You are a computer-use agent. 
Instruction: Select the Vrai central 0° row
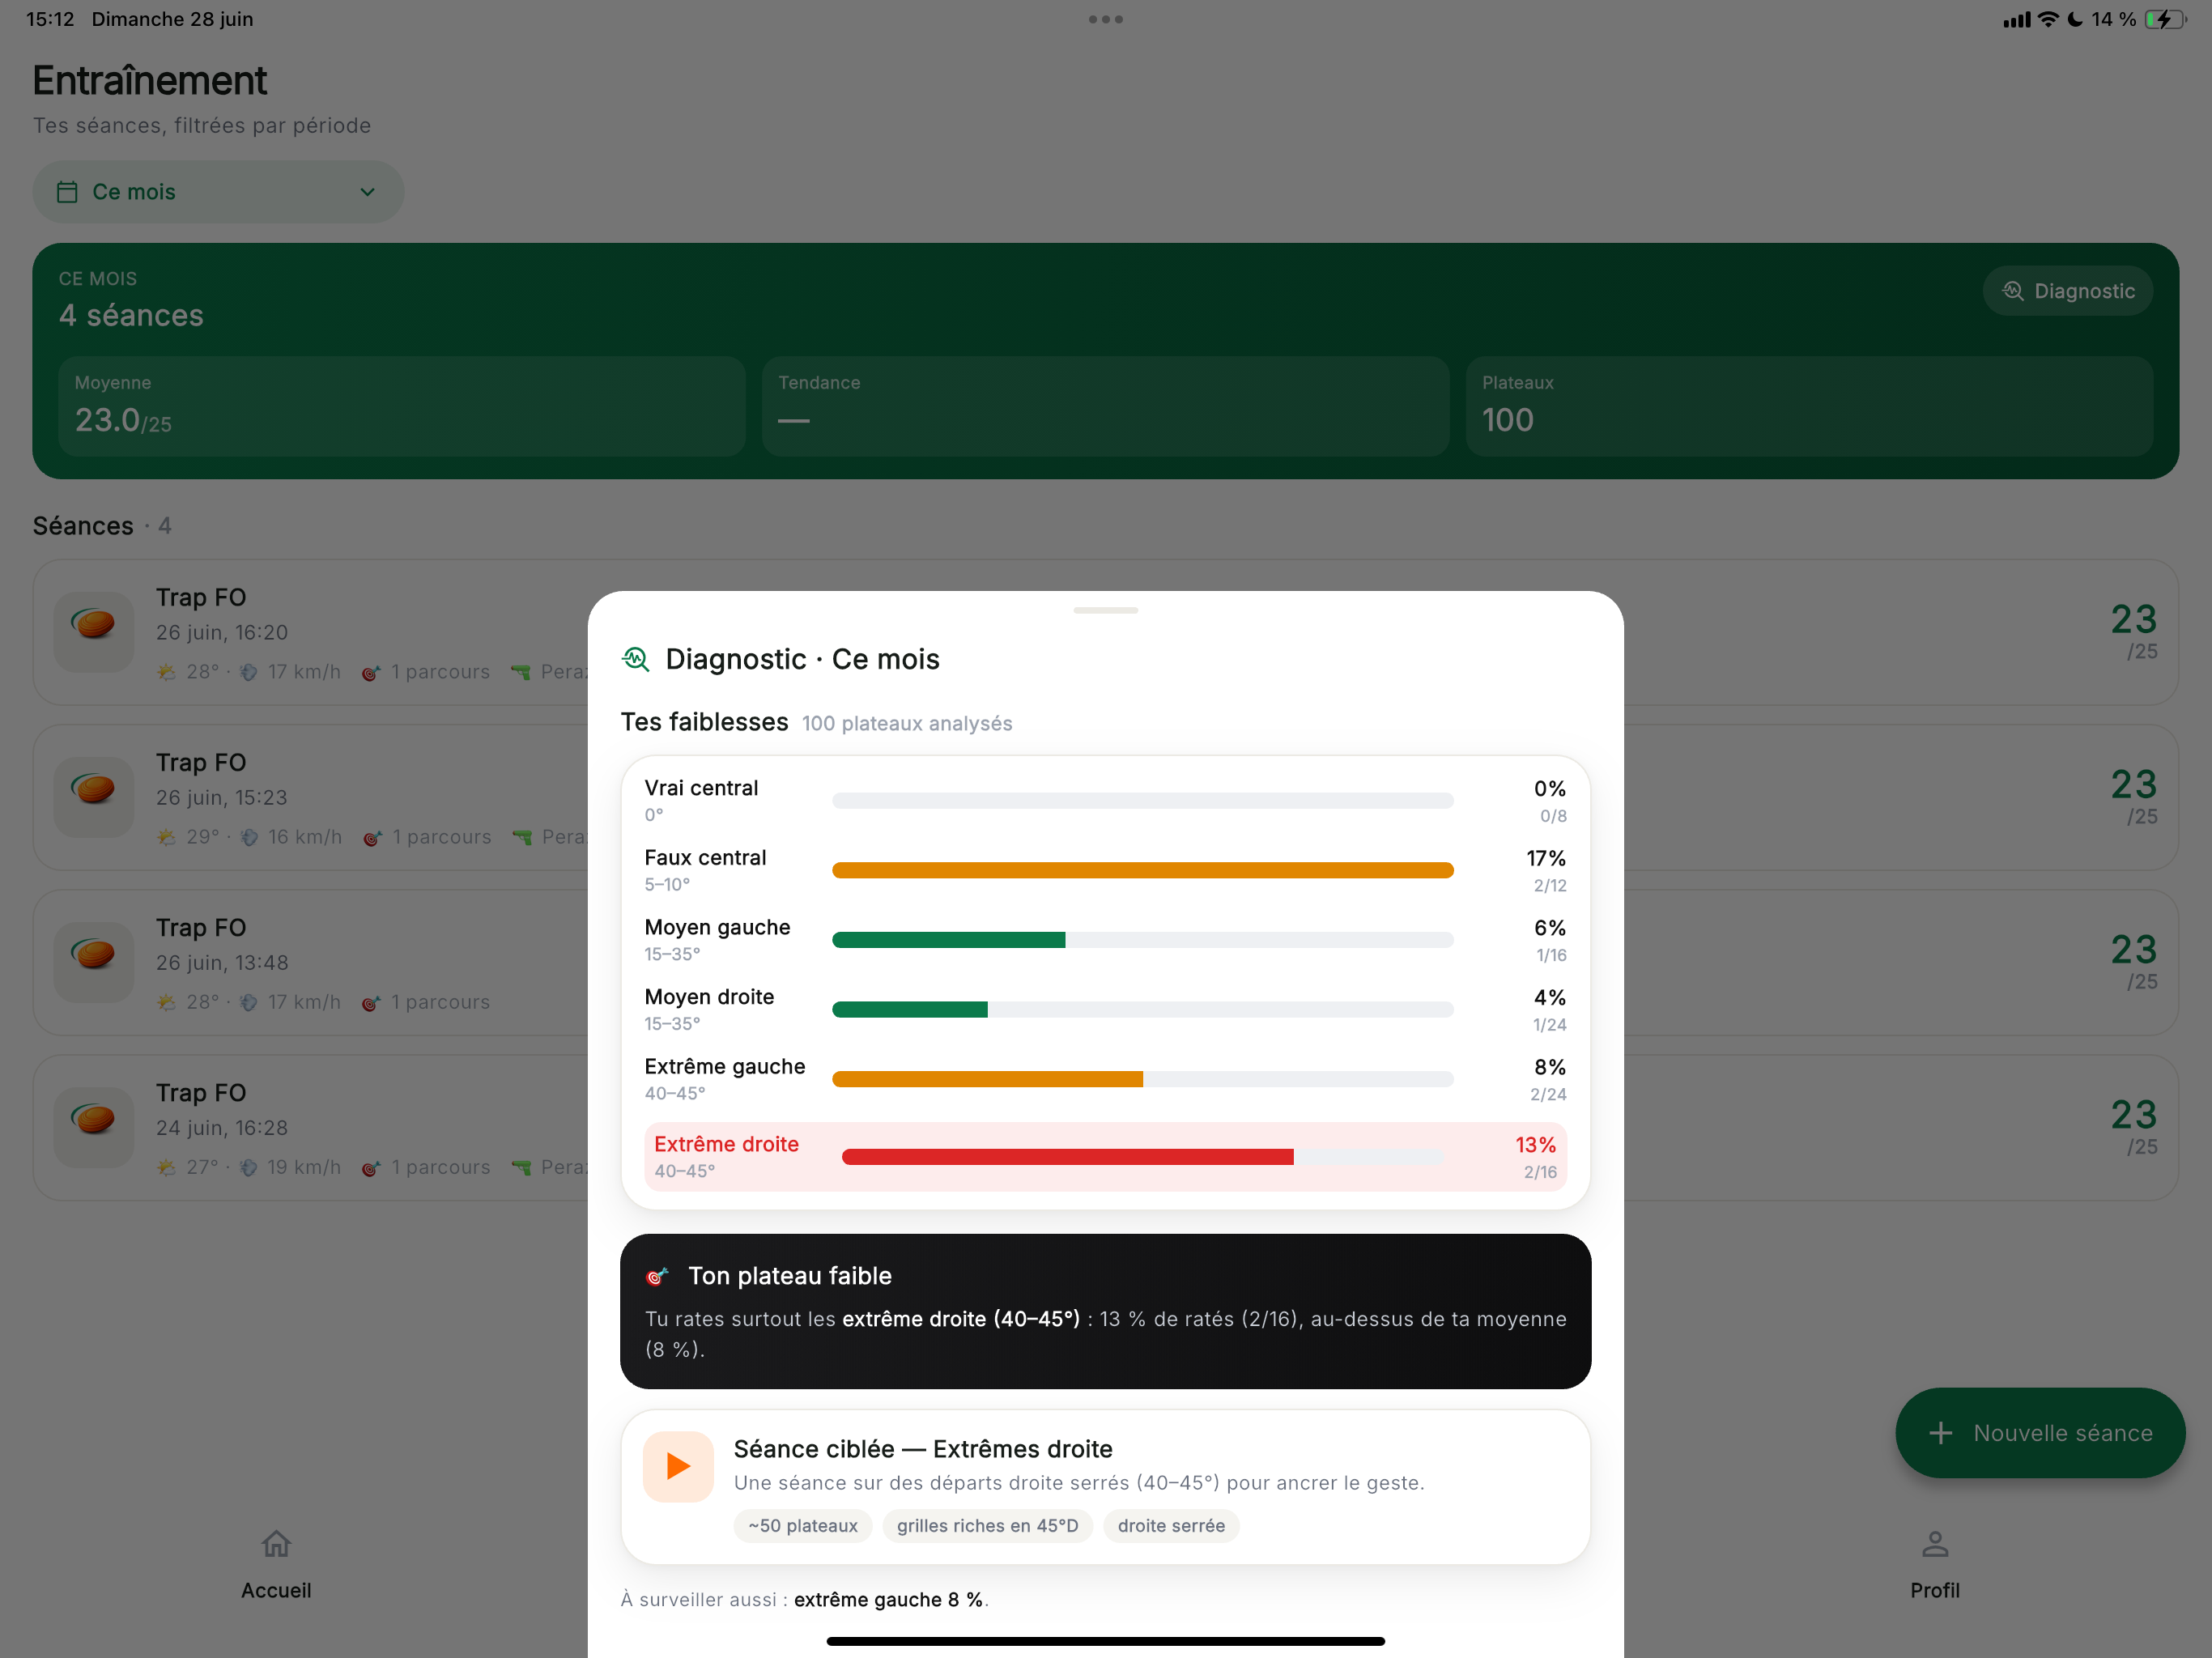(x=1105, y=800)
